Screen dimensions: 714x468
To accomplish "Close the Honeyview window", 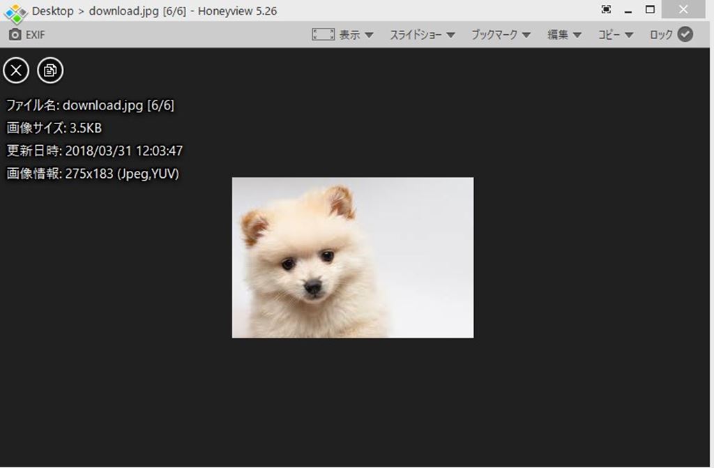I will point(683,10).
